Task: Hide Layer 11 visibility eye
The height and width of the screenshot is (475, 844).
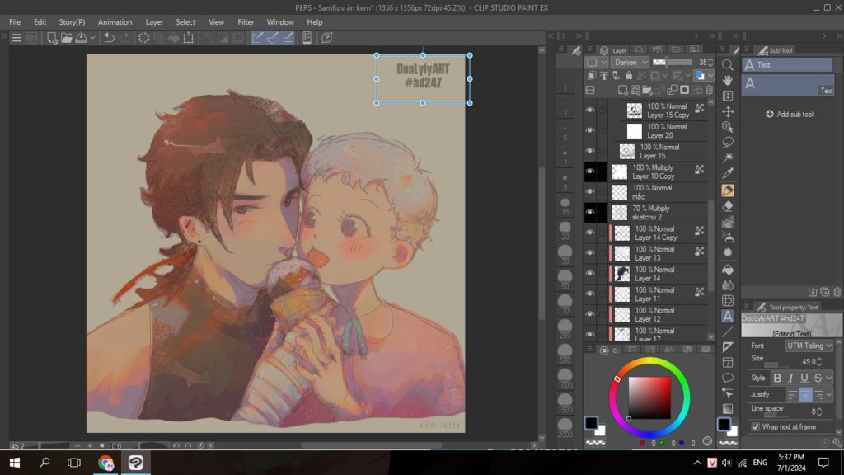Action: pyautogui.click(x=590, y=294)
